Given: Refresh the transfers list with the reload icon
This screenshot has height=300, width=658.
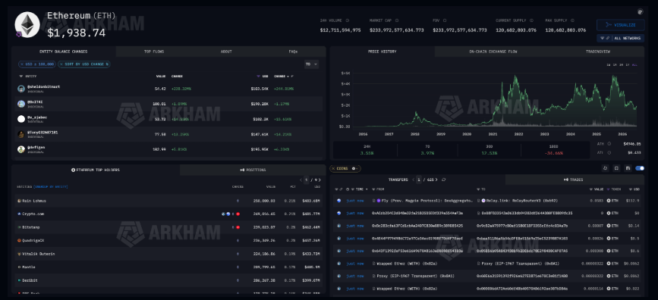Looking at the screenshot, I should click(443, 180).
